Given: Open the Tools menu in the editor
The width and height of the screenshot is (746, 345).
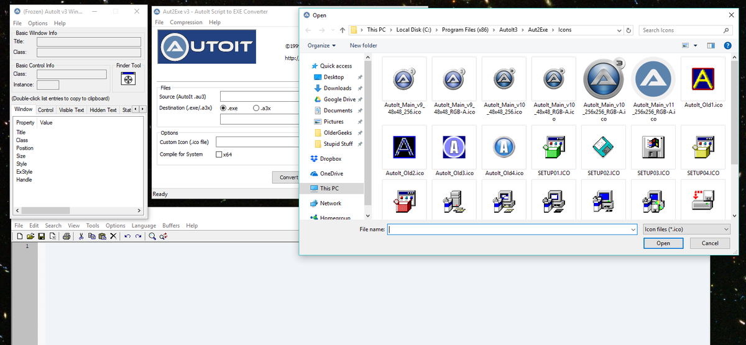Looking at the screenshot, I should (93, 226).
